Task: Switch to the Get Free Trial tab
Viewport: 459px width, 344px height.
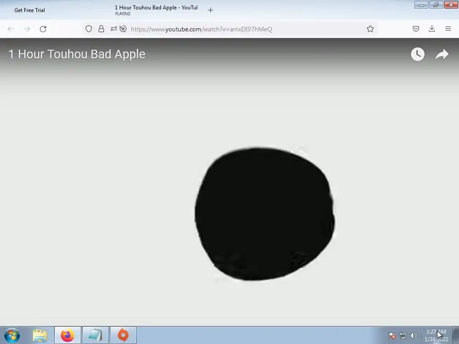Action: [x=30, y=10]
